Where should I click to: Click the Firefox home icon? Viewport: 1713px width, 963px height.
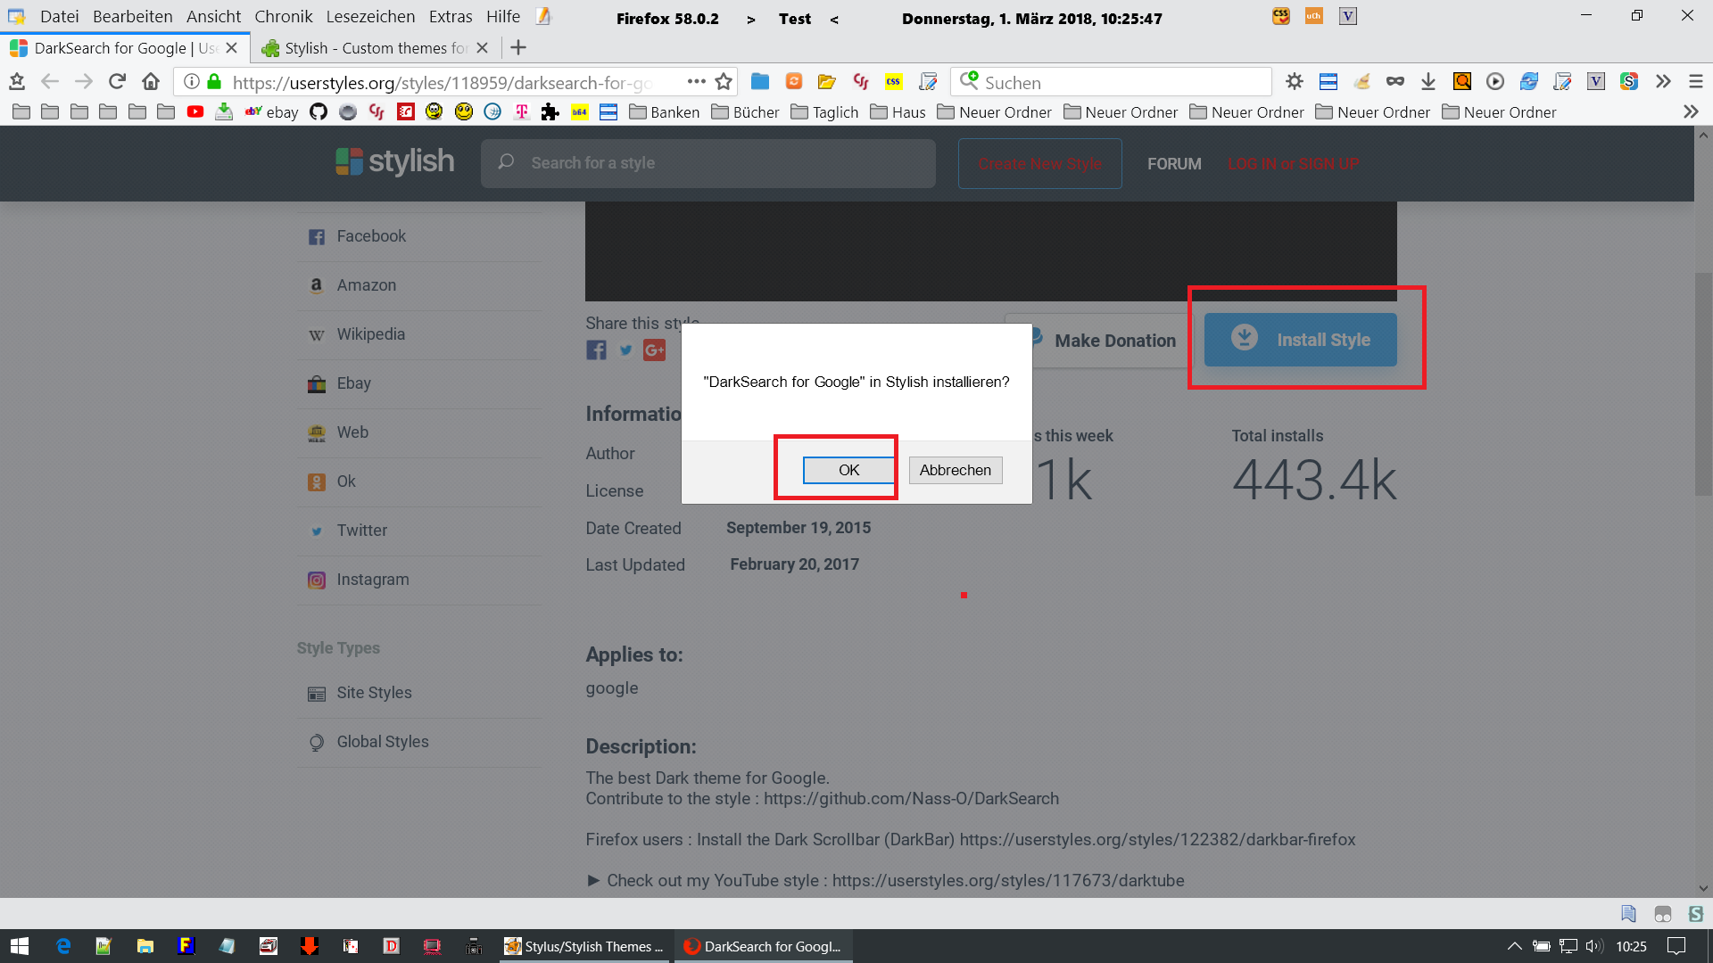(x=151, y=82)
